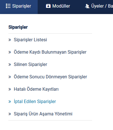
Task: Select Silinen Siparişler link
Action: point(30,64)
